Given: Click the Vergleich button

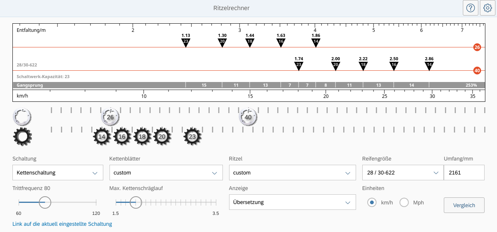Looking at the screenshot, I should (464, 205).
